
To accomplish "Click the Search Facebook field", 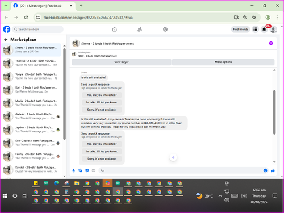I will tap(38, 30).
